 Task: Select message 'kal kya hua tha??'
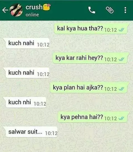tap(91, 29)
